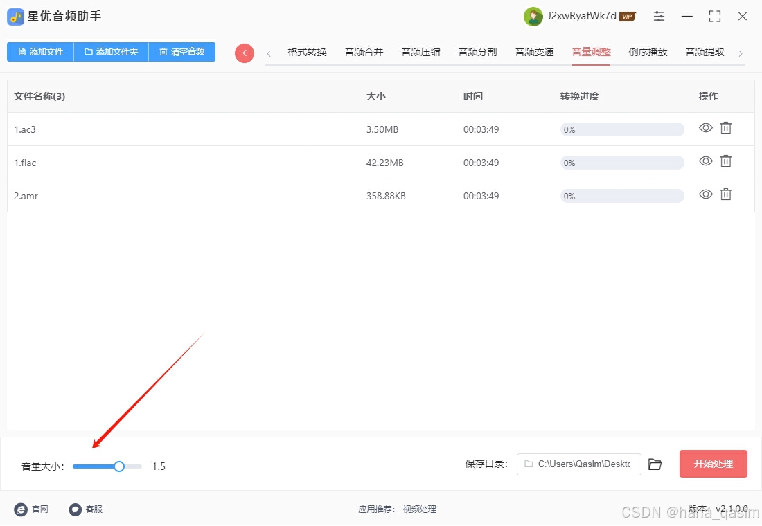The height and width of the screenshot is (526, 762).
Task: Click the 添加文件夹 add folder button
Action: pos(111,52)
